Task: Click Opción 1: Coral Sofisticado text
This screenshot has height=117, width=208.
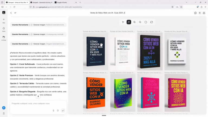Action: 22,64
